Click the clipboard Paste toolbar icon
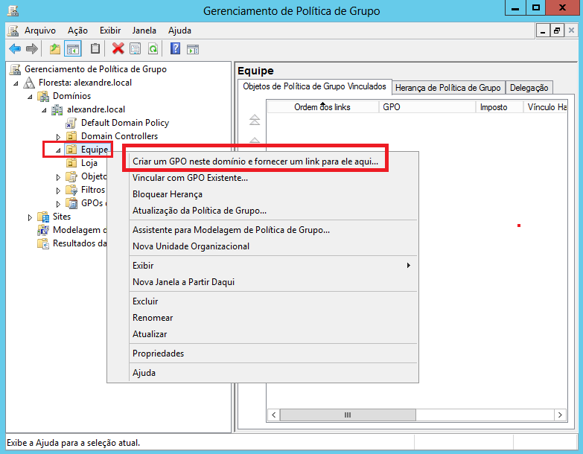 click(95, 48)
